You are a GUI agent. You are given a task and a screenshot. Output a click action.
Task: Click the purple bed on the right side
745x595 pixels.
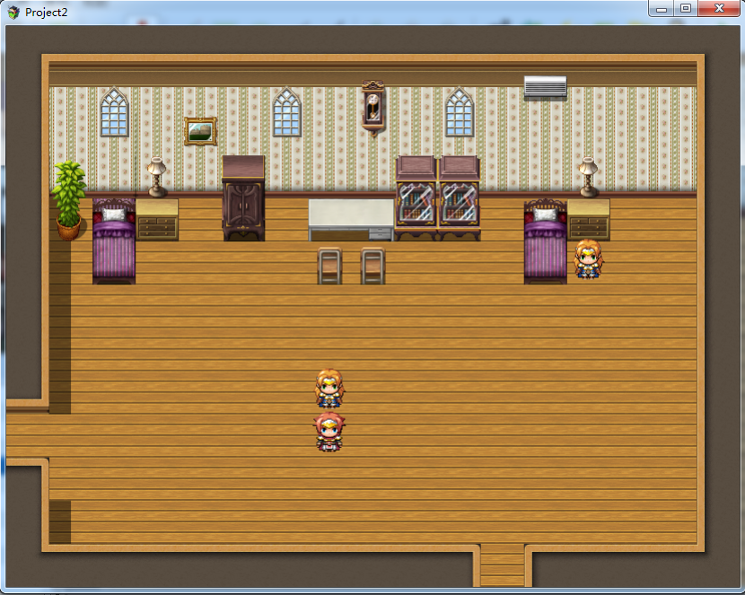coord(546,241)
